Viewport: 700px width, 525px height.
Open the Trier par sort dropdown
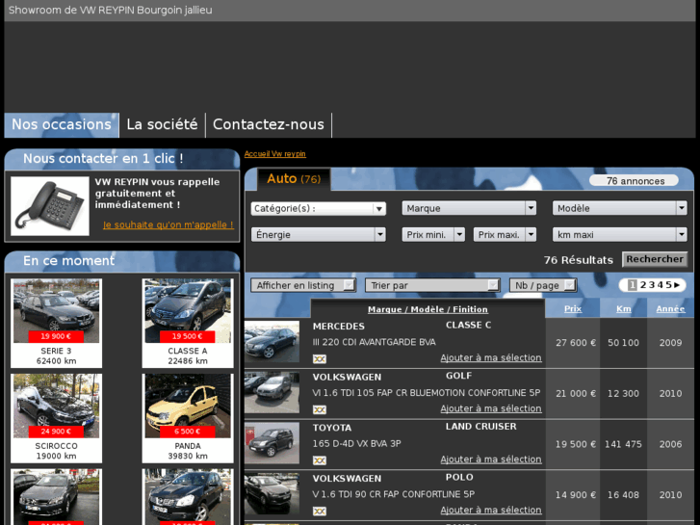[x=432, y=285]
